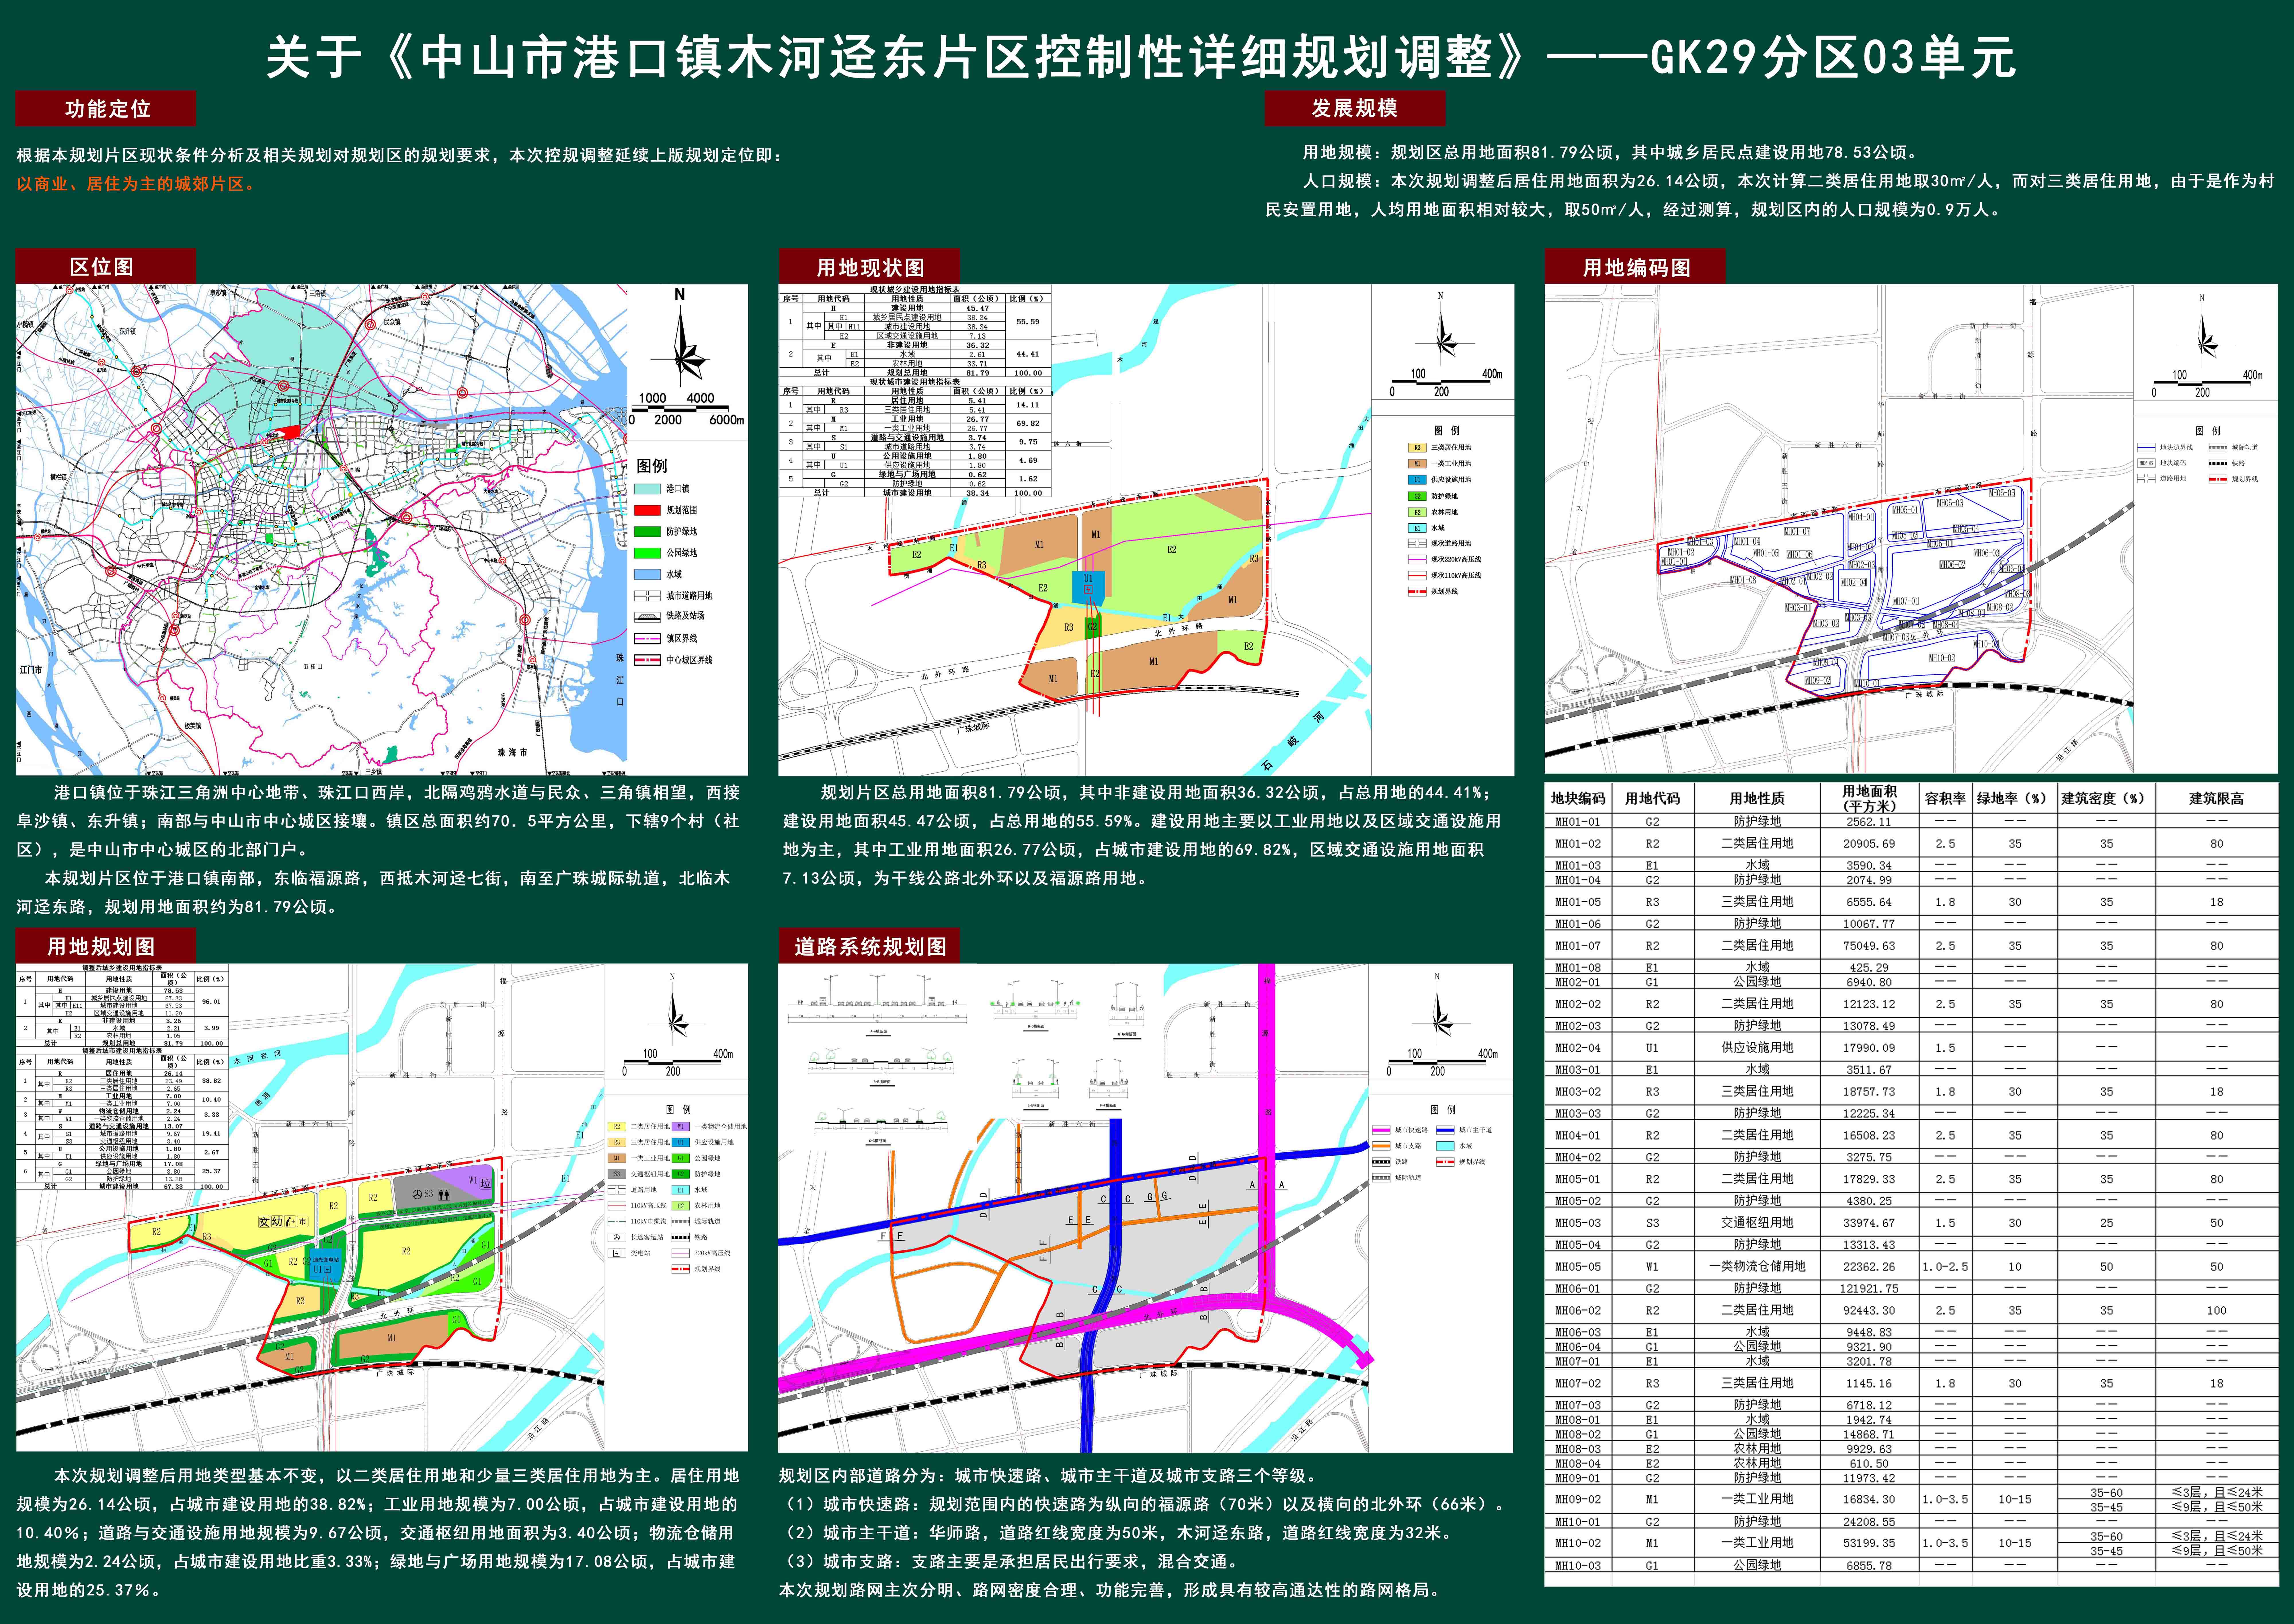Click 交通枢纽用地 cell in the table

pyautogui.click(x=1757, y=1223)
